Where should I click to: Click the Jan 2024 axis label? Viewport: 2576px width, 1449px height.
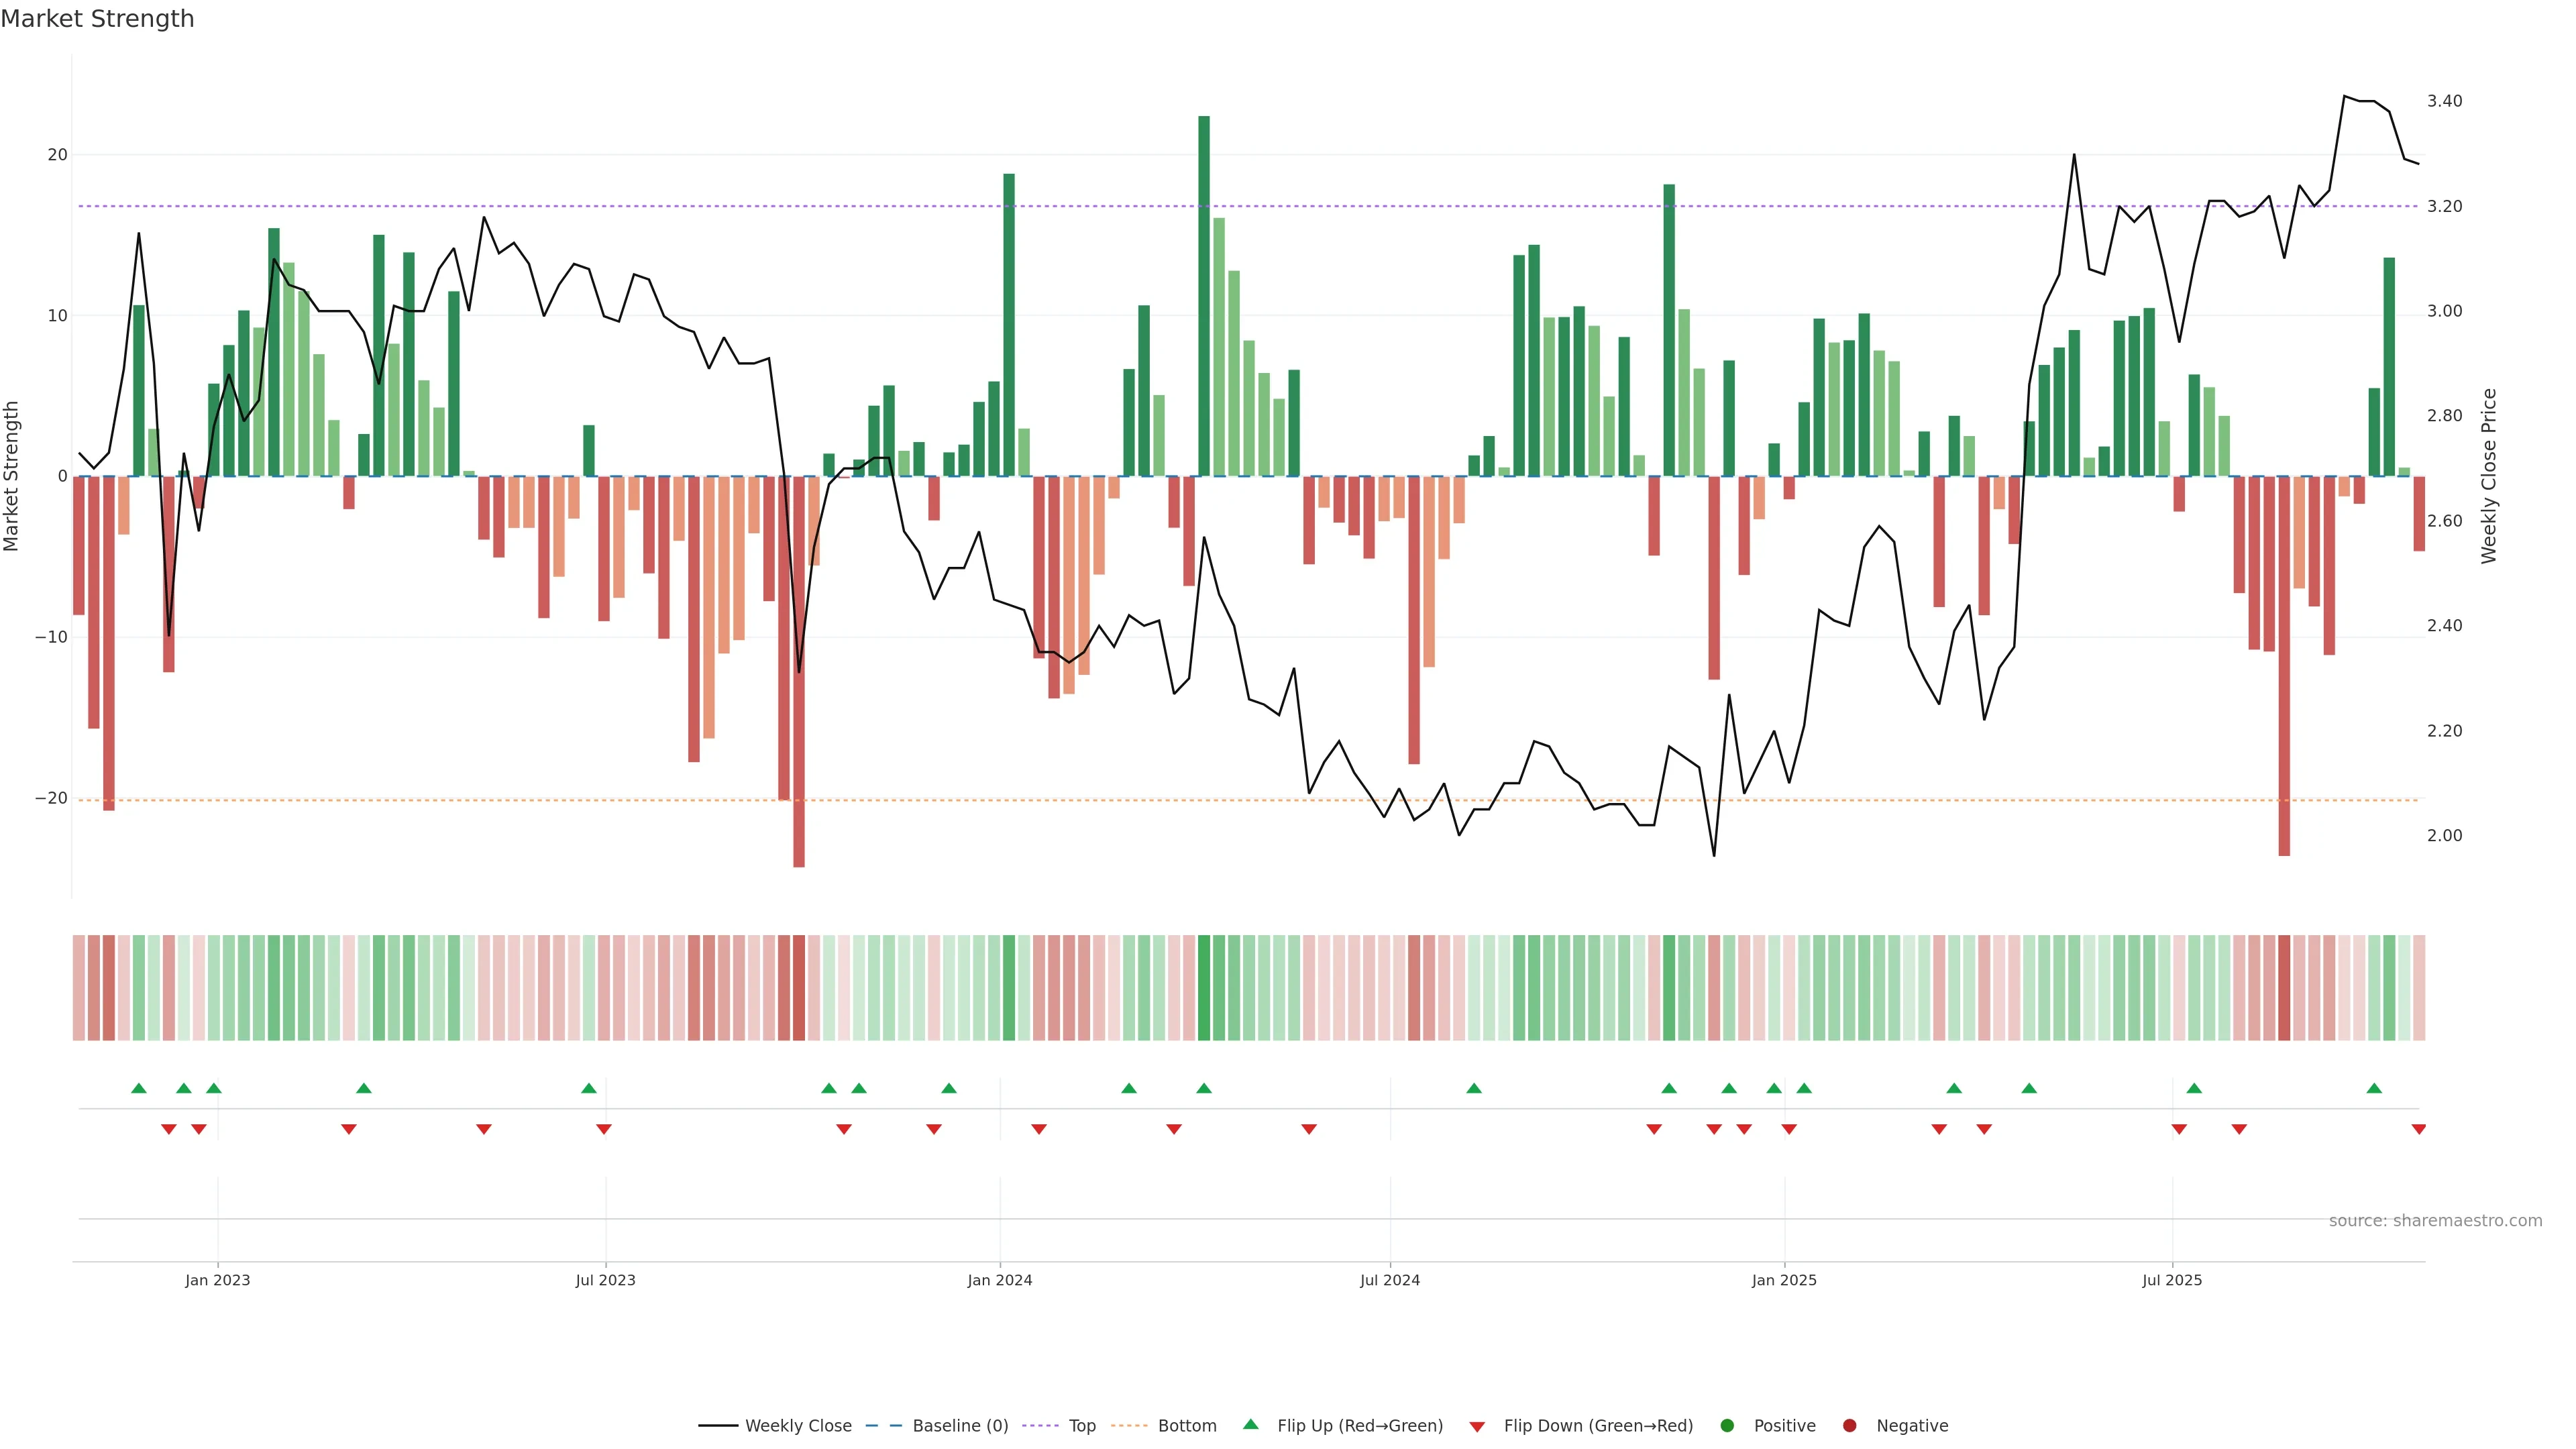[999, 1280]
